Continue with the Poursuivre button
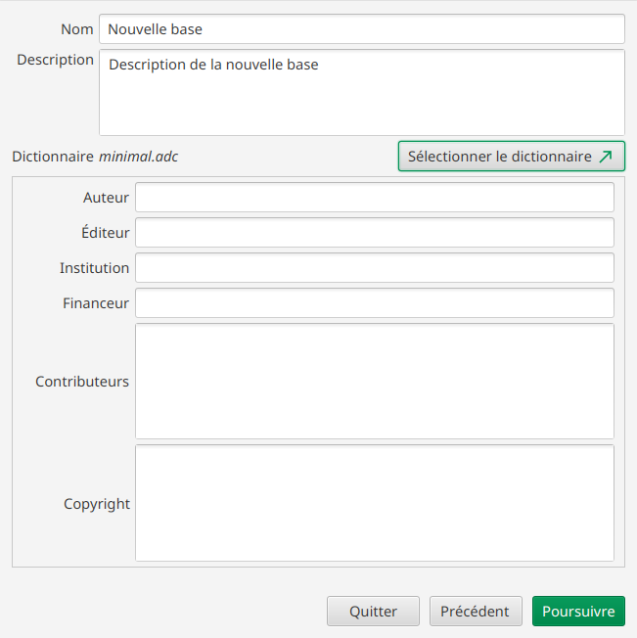637x638 pixels. [x=578, y=612]
